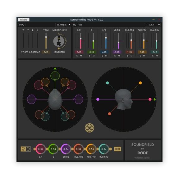Image resolution: width=179 pixels, height=179 pixels.
Task: Click the gold four-circle ambisonic logo icon
Action: click(x=89, y=128)
